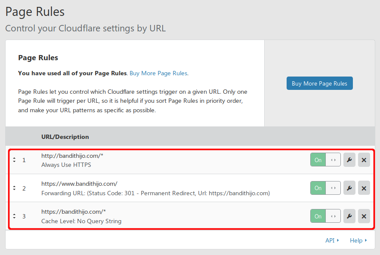This screenshot has width=380, height=255.
Task: Follow the Buy More Page Rules text link
Action: point(158,73)
